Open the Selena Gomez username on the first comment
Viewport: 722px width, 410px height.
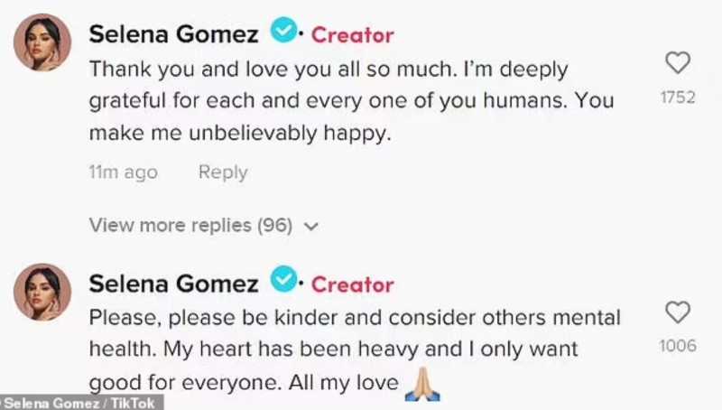pyautogui.click(x=173, y=33)
